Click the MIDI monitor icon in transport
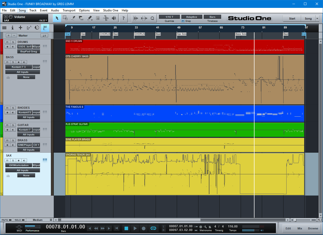 pos(19,227)
